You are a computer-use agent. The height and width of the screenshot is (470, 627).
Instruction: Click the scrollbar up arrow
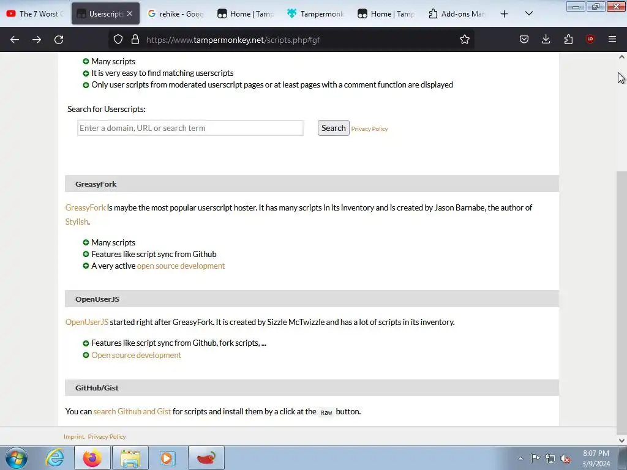pyautogui.click(x=621, y=57)
